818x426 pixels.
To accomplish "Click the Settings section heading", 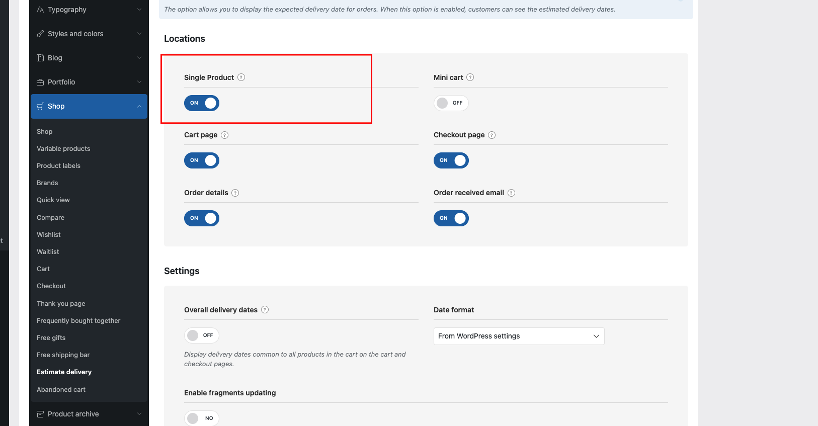I will pos(182,271).
